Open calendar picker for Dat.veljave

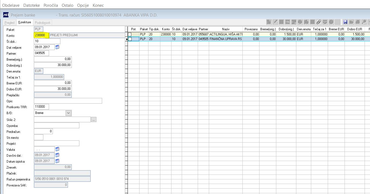click(57, 47)
